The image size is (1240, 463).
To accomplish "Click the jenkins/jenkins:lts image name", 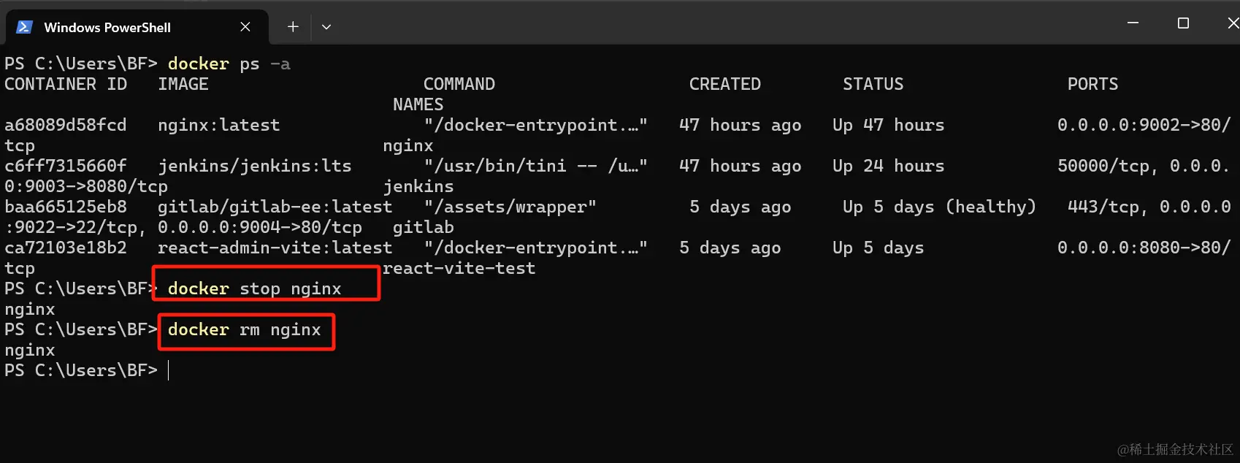I will [255, 166].
